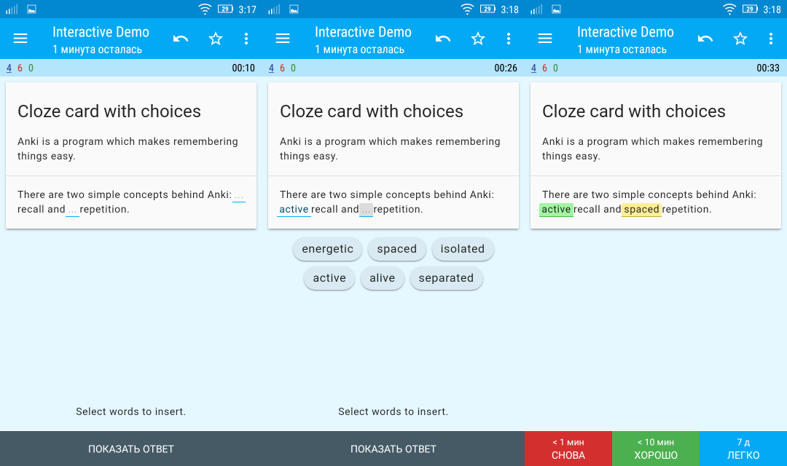Screen dimensions: 787x466
Task: Tap 'Select words to insert.' hint in first screen
Action: (131, 412)
